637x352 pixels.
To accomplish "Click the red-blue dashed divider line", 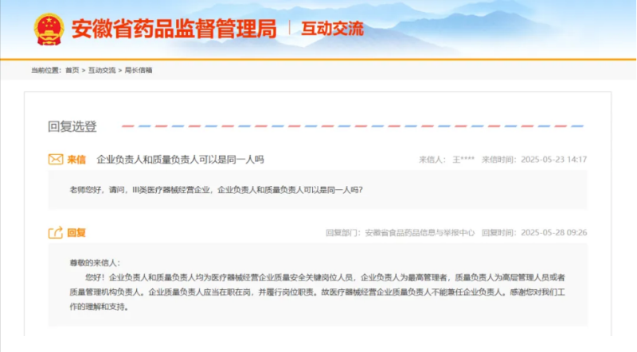I will coord(350,126).
